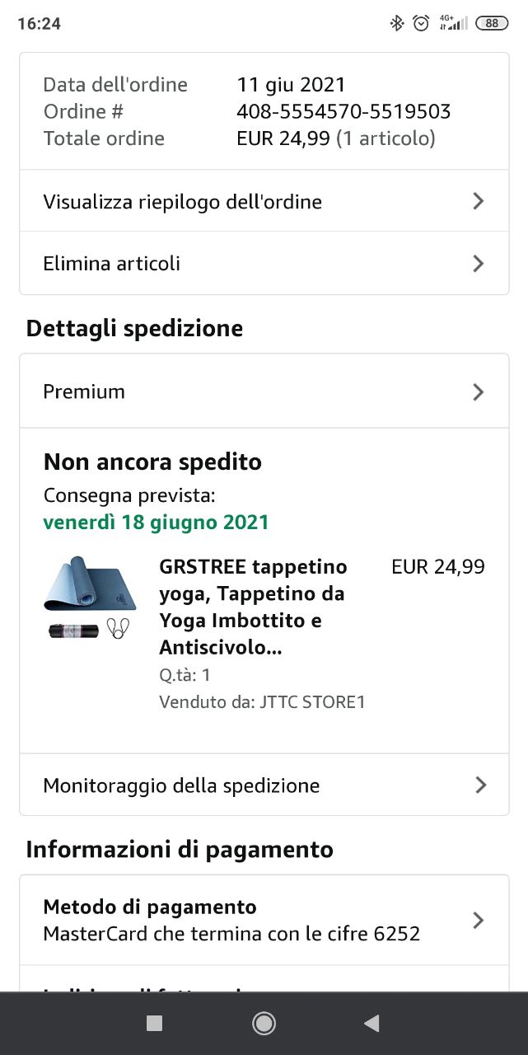Tap the battery level indicator
This screenshot has width=528, height=1055.
(x=492, y=23)
